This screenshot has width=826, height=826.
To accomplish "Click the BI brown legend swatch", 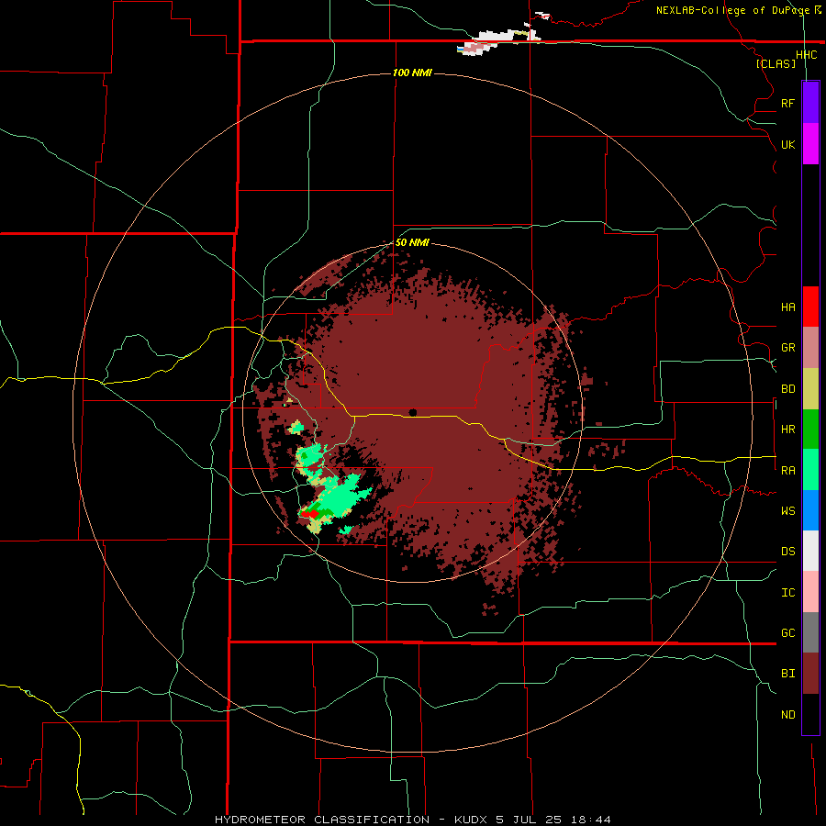I will click(810, 674).
